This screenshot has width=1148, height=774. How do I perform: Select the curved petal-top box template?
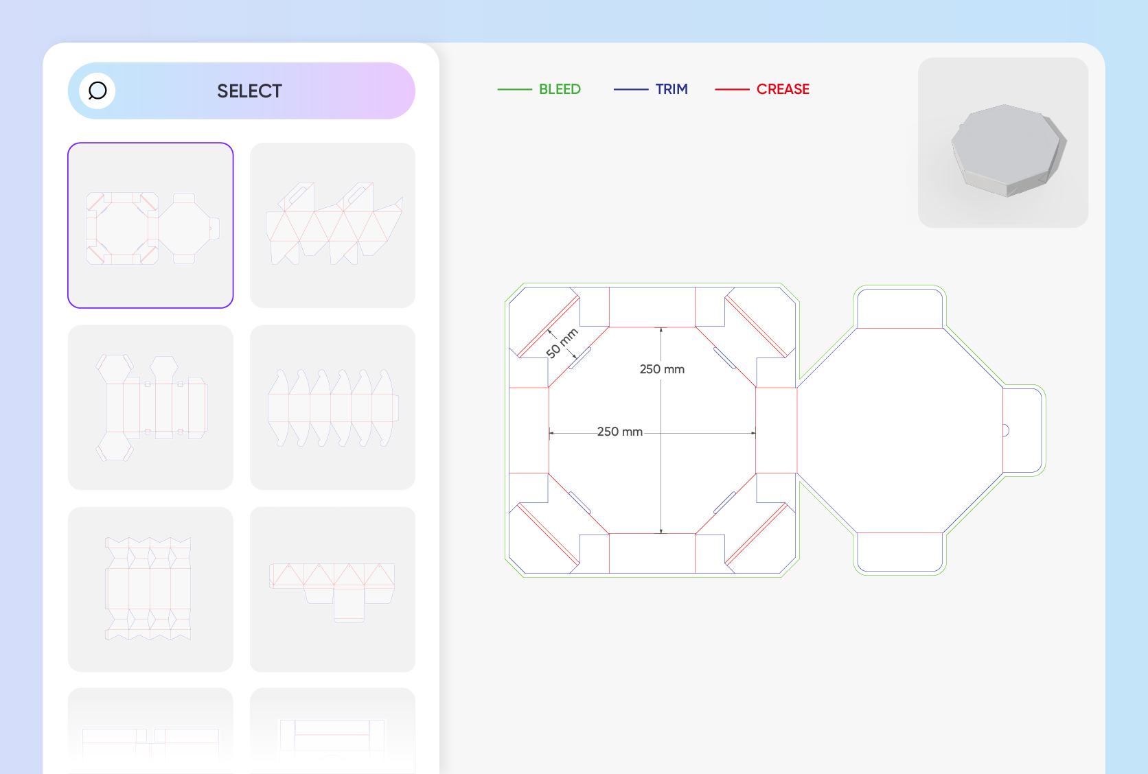point(332,408)
